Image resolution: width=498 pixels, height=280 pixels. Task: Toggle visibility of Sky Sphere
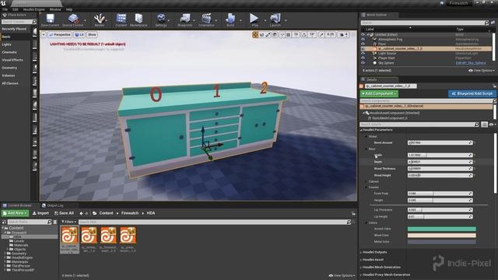(363, 63)
